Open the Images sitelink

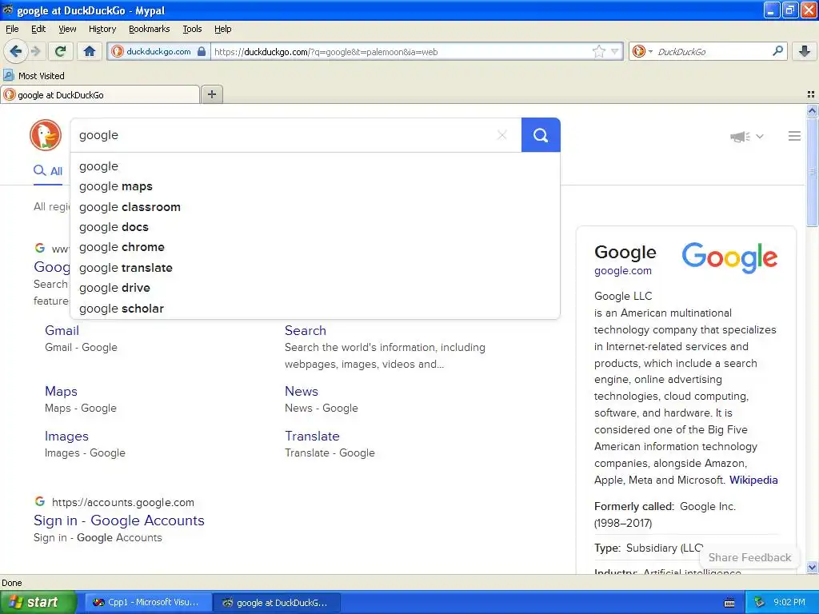[x=66, y=436]
